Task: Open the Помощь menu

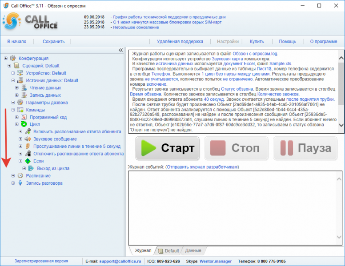Action: 287,42
